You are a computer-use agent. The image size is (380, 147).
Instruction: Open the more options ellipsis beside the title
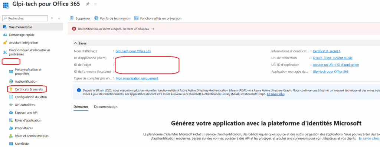point(96,4)
